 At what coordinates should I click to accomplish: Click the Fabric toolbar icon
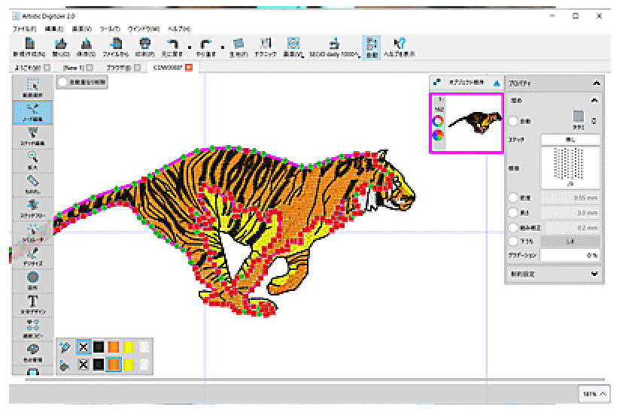(239, 44)
